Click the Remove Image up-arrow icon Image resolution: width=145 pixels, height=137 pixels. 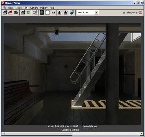click(x=66, y=13)
